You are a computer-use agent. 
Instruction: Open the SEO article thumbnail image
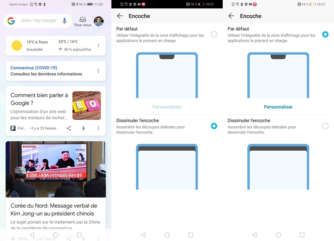(x=87, y=106)
